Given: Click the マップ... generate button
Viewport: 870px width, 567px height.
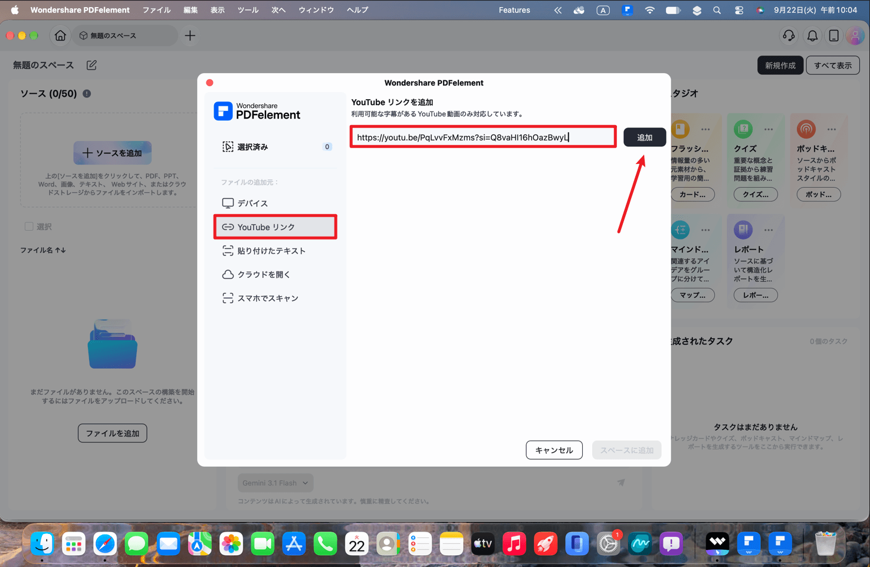Looking at the screenshot, I should point(692,295).
